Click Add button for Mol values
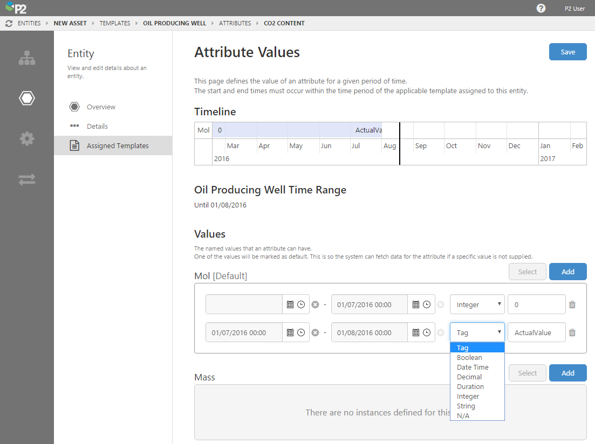 point(567,272)
